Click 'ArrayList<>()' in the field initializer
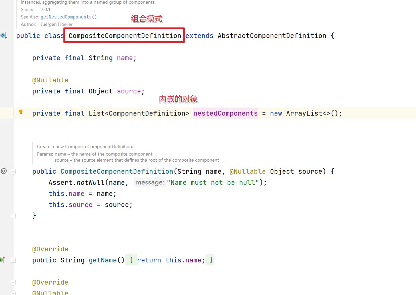 312,113
